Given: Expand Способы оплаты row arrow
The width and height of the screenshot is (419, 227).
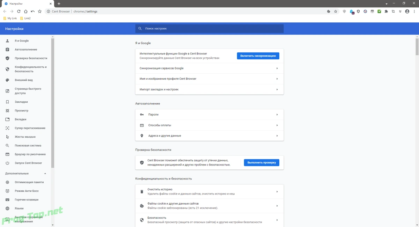Looking at the screenshot, I should tap(277, 125).
